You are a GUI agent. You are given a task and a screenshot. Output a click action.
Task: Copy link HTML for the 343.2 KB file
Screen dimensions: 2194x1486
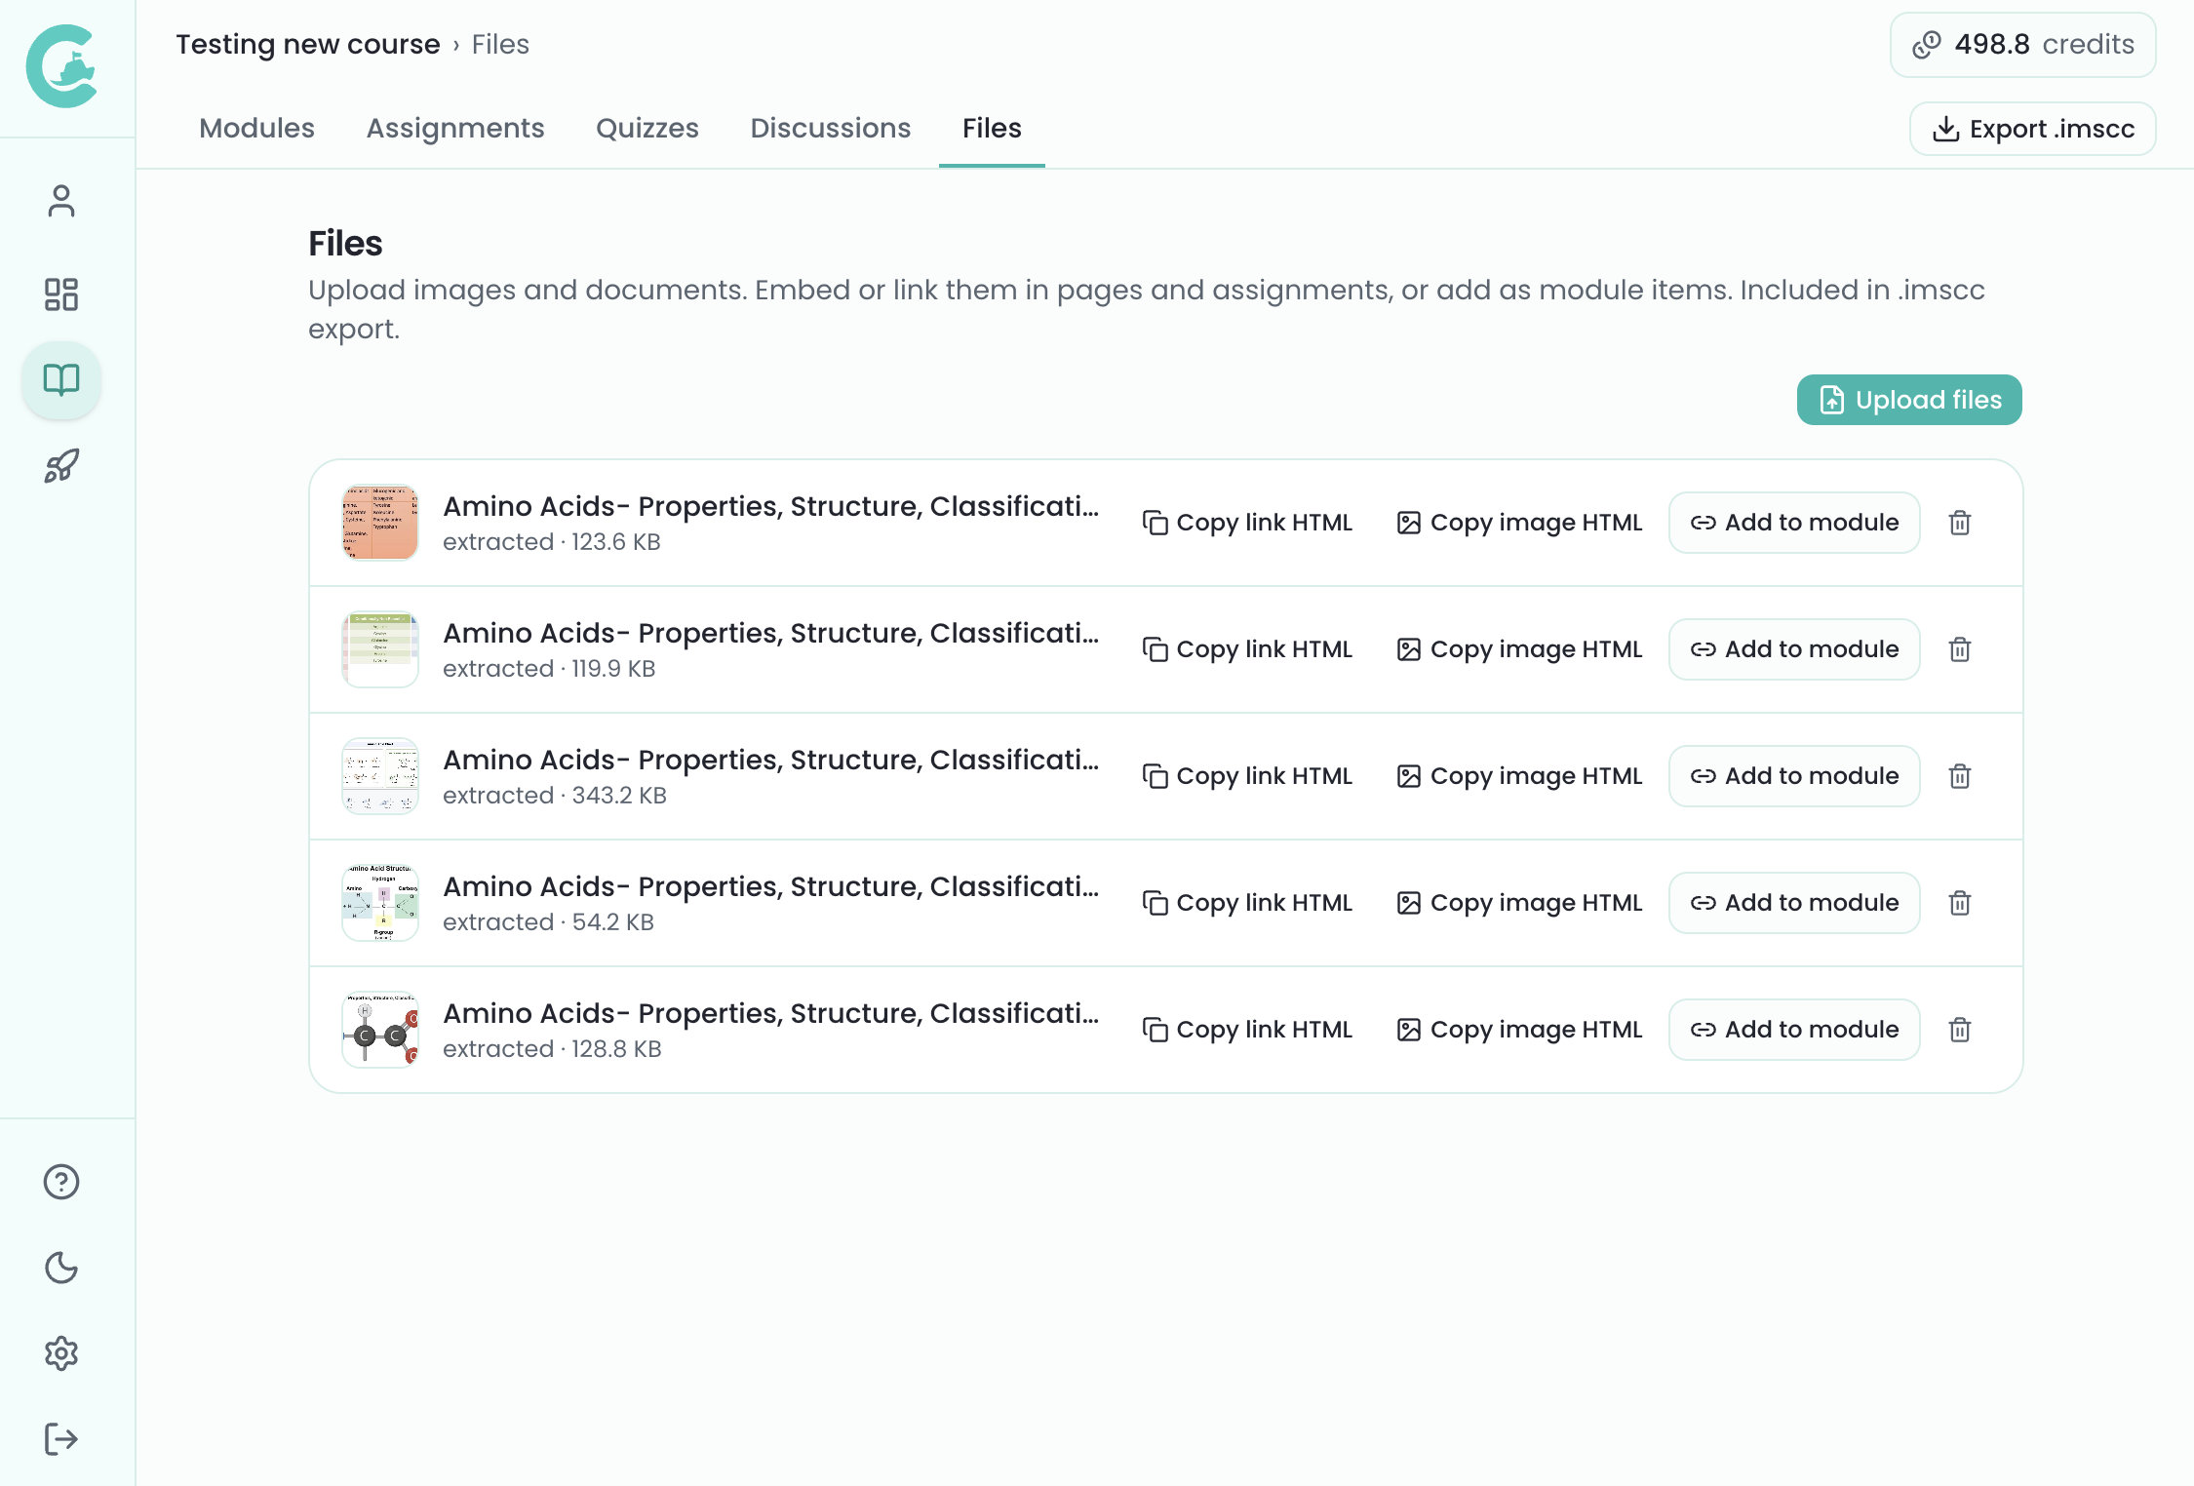point(1247,776)
